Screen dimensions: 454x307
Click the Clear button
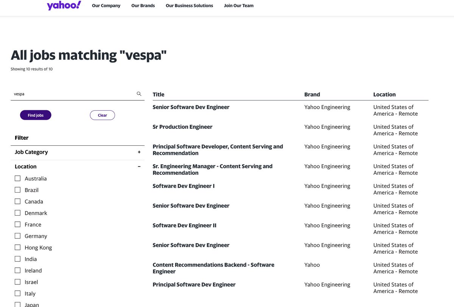tap(103, 115)
